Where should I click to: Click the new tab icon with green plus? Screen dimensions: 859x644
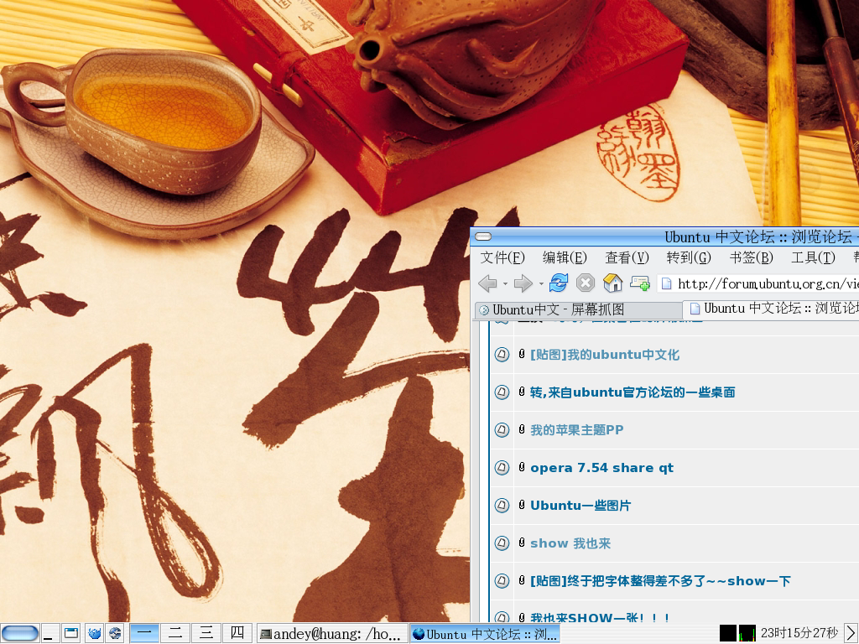tap(640, 283)
